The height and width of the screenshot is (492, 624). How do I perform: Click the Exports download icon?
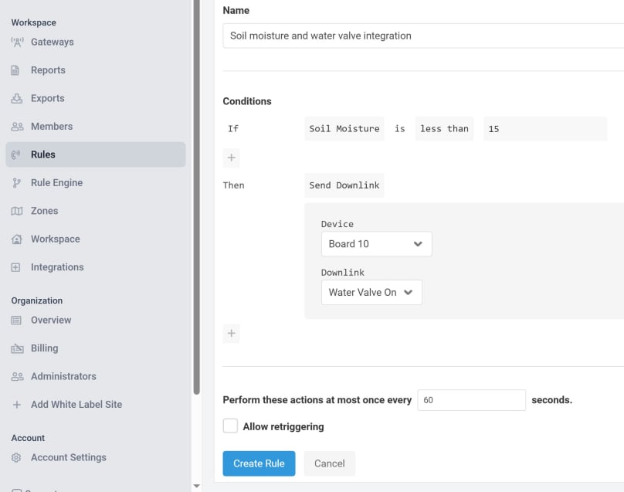point(17,98)
